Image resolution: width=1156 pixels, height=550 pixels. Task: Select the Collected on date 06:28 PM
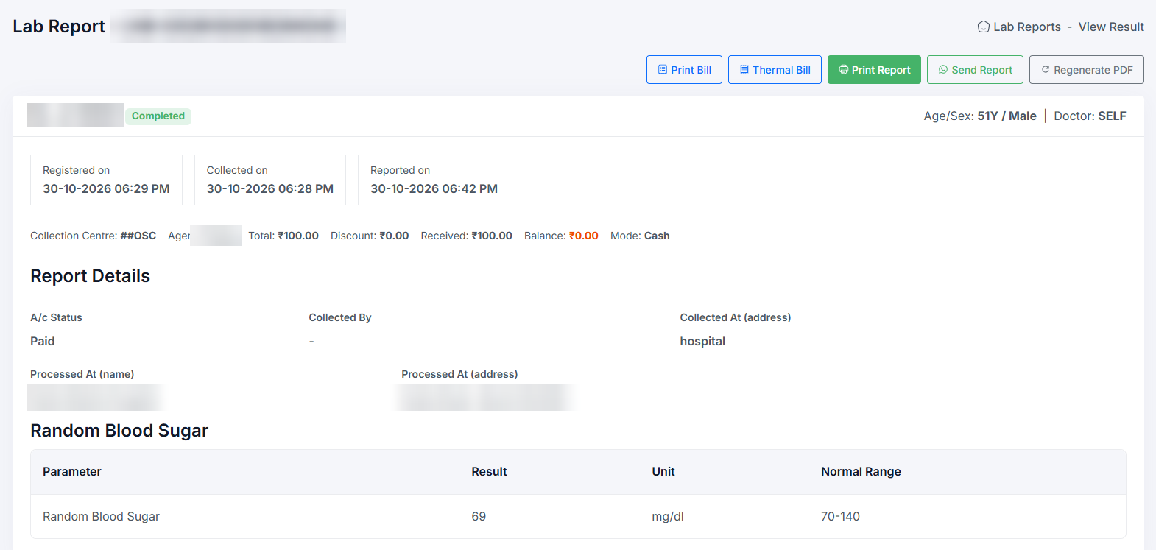270,188
